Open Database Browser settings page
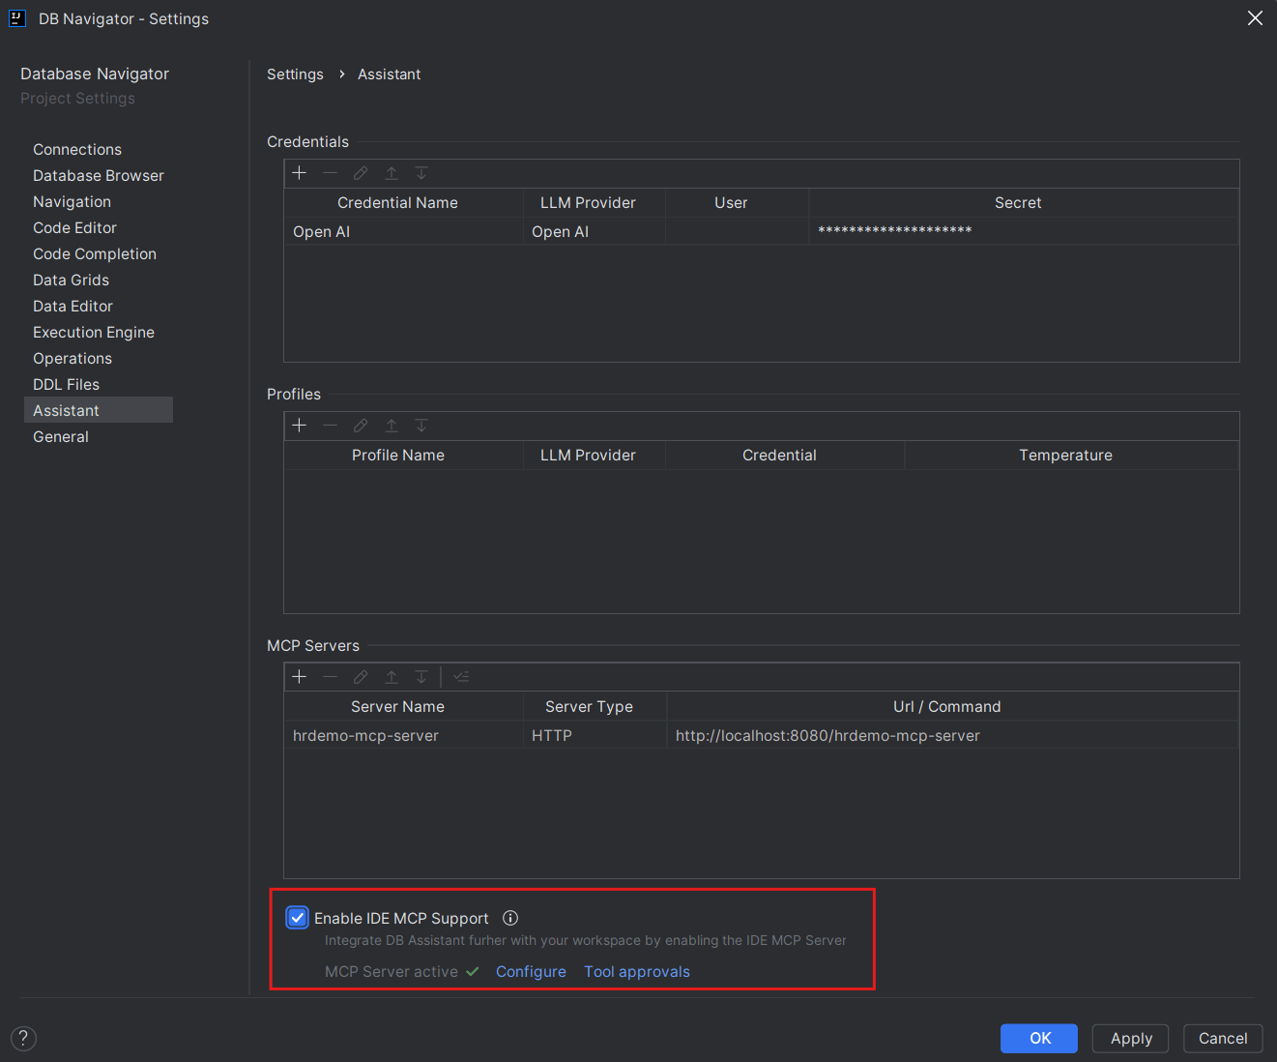This screenshot has height=1062, width=1277. coord(99,176)
